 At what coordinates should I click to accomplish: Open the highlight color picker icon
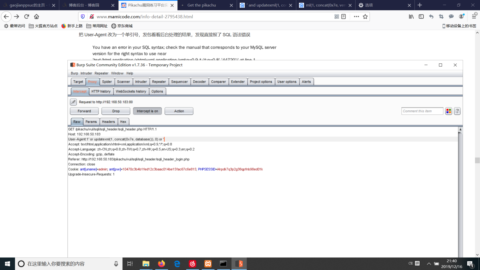(449, 111)
